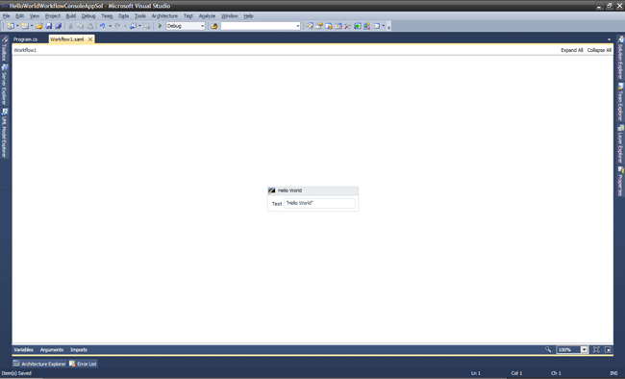Open the Arguments pane
Image resolution: width=625 pixels, height=379 pixels.
[52, 349]
